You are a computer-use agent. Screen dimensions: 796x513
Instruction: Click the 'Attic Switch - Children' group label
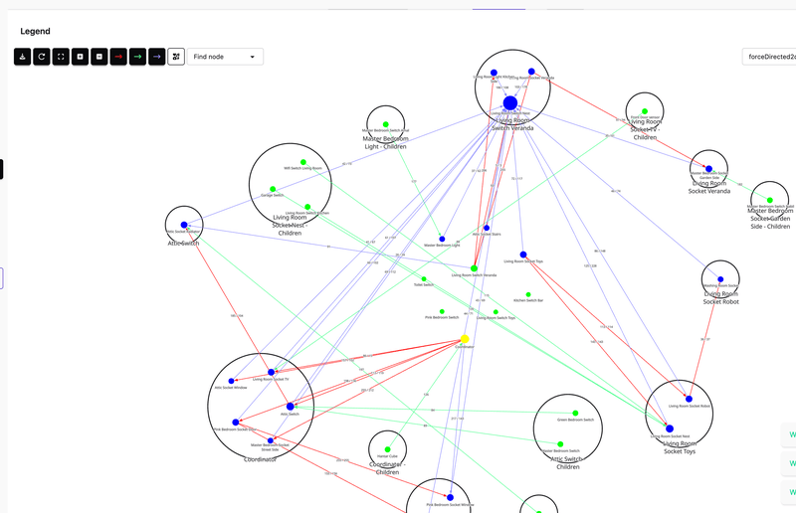(567, 462)
